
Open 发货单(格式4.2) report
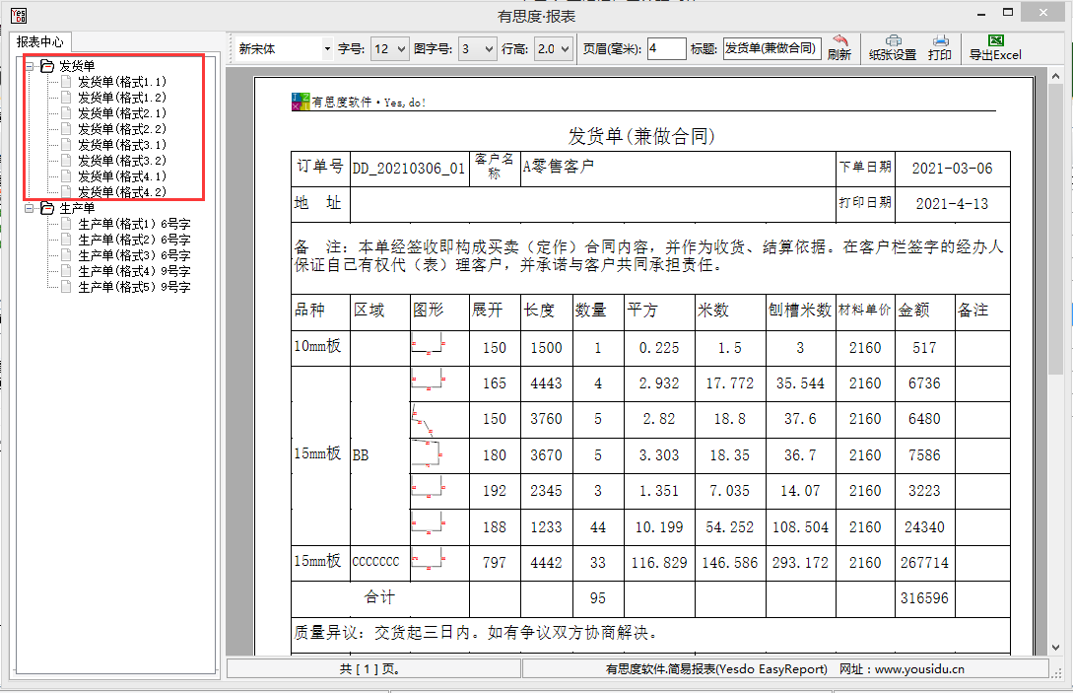[x=122, y=192]
